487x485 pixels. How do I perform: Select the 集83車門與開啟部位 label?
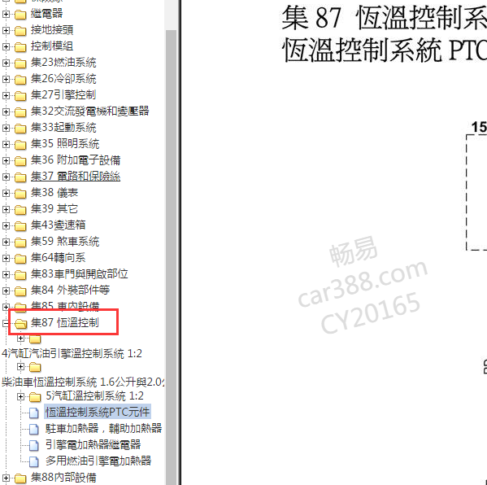tap(79, 274)
